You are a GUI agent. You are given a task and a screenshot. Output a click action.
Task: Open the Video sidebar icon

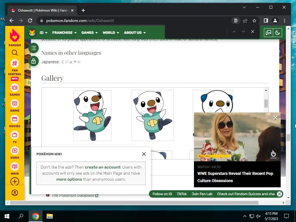click(15, 151)
